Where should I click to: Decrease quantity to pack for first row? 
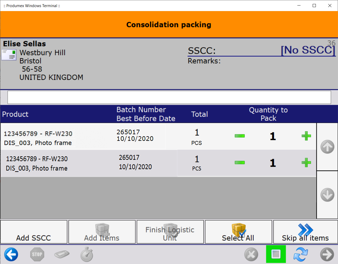click(240, 136)
